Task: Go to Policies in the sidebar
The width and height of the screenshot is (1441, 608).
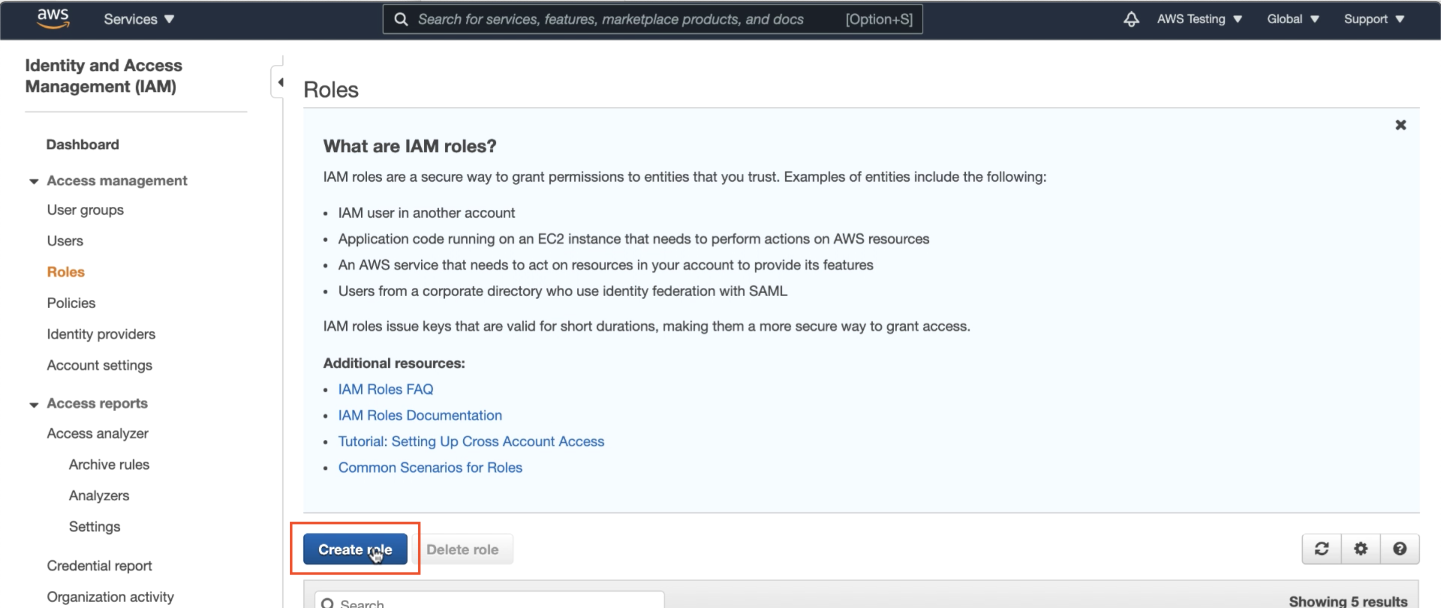Action: click(71, 303)
